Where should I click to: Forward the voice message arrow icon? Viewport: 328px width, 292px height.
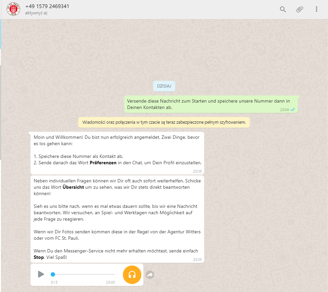[x=150, y=275]
